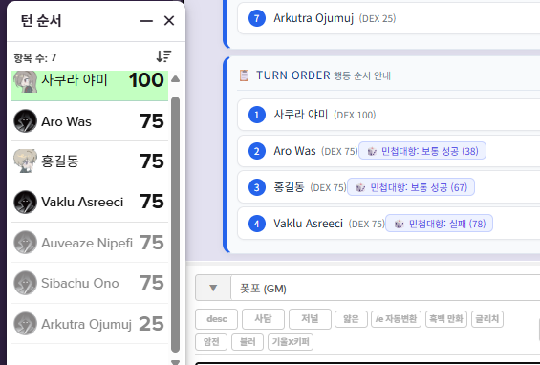Click the 풋포 (GM) speaker field
The width and height of the screenshot is (540, 365).
[x=385, y=289]
